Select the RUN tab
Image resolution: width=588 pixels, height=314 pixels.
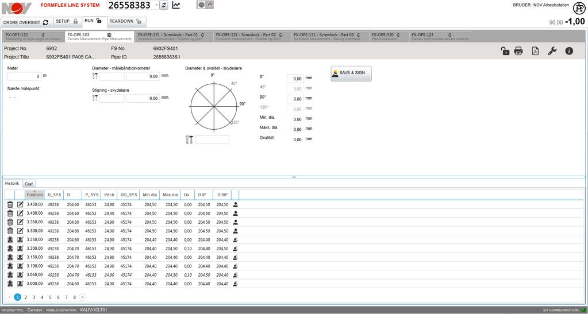click(93, 21)
